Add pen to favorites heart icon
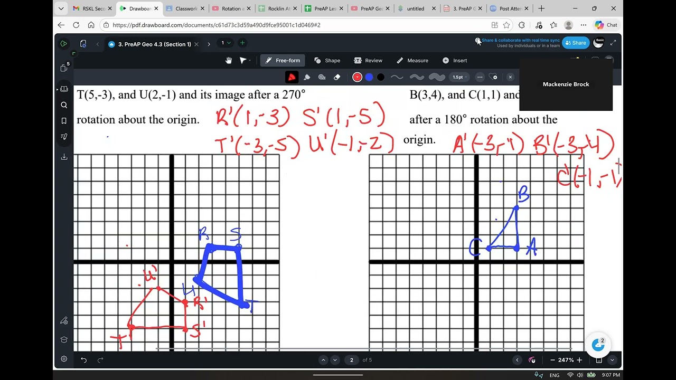This screenshot has width=676, height=380. (x=493, y=77)
